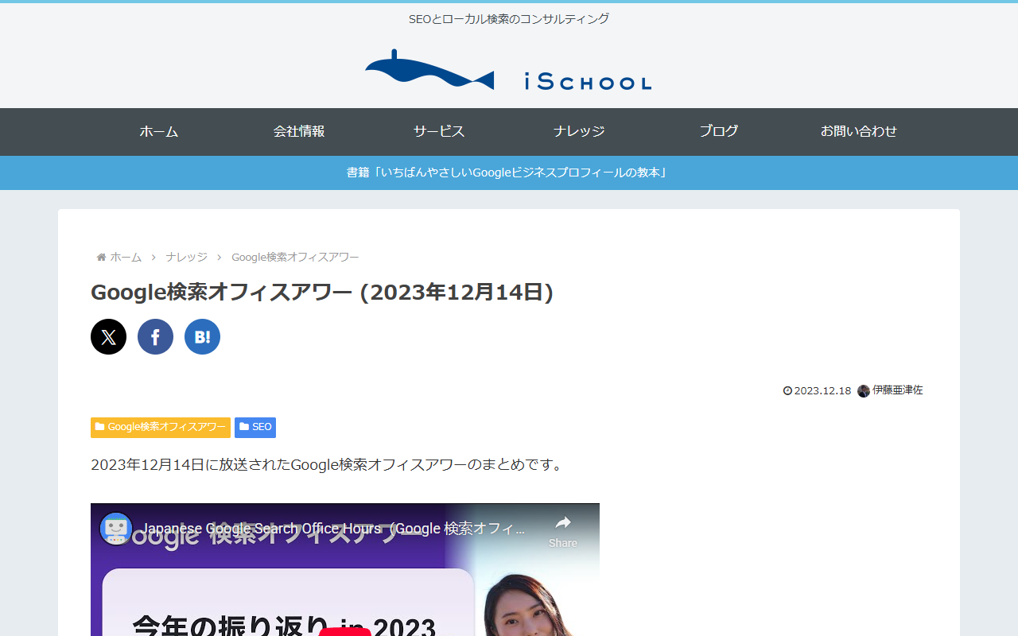Click the ホーム breadcrumb link
This screenshot has width=1018, height=636.
point(125,257)
